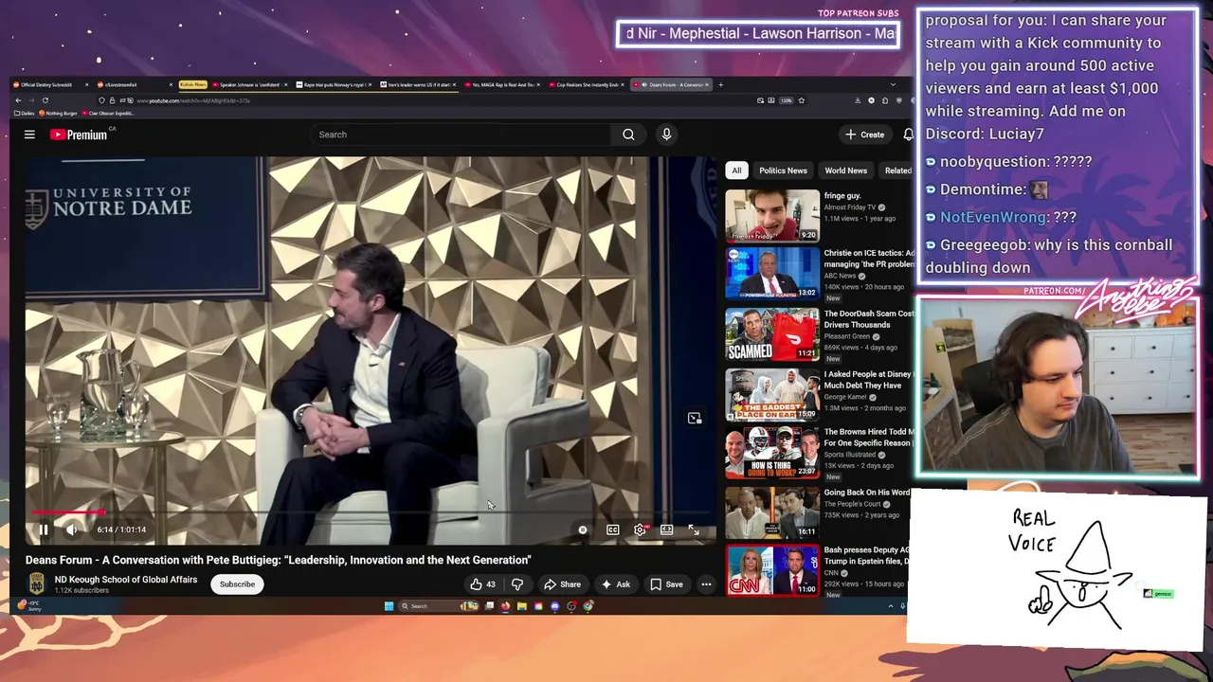The height and width of the screenshot is (682, 1213).
Task: Focus the YouTube search field
Action: (462, 135)
